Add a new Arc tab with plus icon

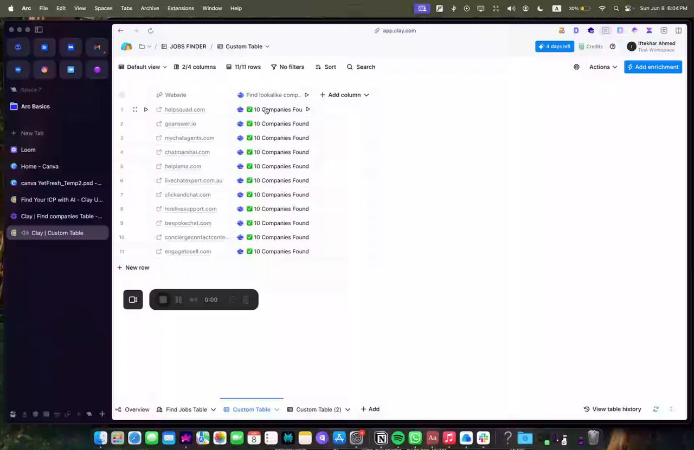102,414
